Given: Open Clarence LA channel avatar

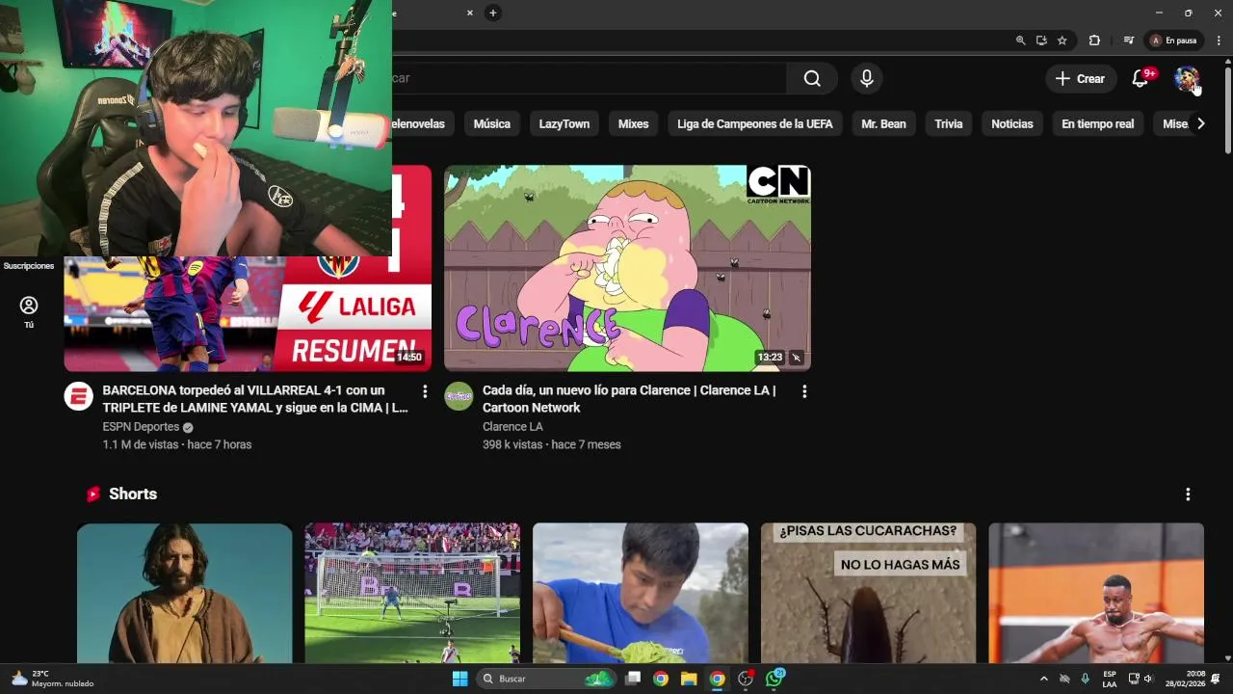Looking at the screenshot, I should (x=459, y=396).
